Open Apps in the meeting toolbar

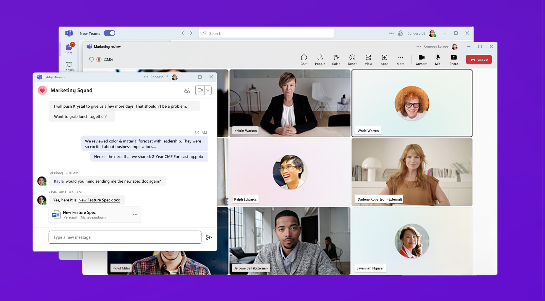(x=384, y=60)
